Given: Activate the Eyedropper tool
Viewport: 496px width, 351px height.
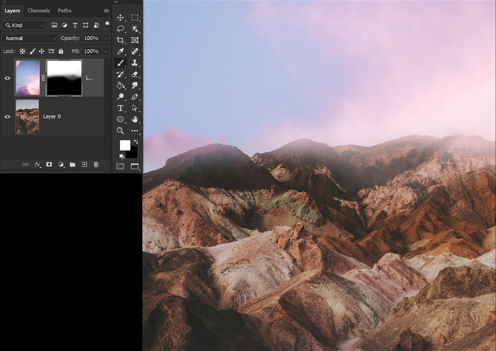Looking at the screenshot, I should click(121, 52).
